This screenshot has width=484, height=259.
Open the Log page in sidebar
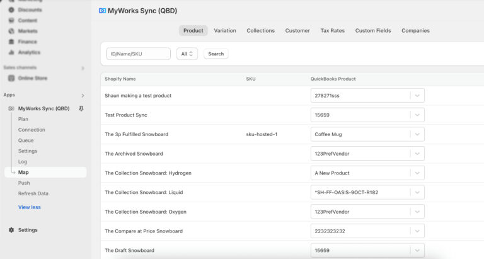click(22, 161)
